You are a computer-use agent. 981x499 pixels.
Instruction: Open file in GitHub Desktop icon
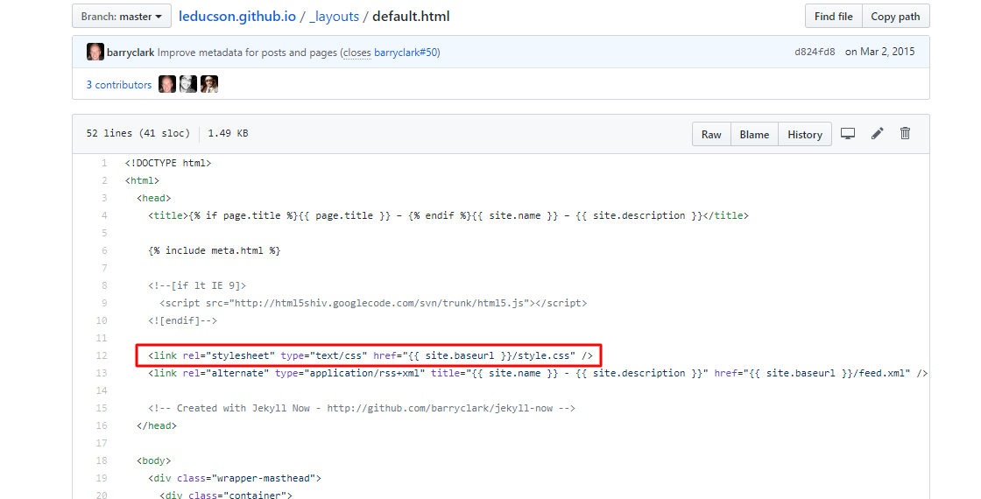(x=847, y=134)
